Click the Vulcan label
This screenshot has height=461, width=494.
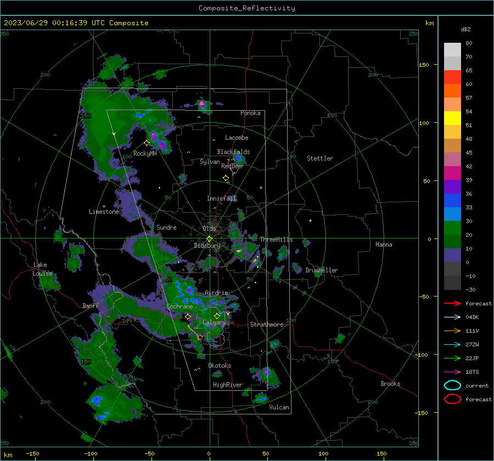click(279, 407)
